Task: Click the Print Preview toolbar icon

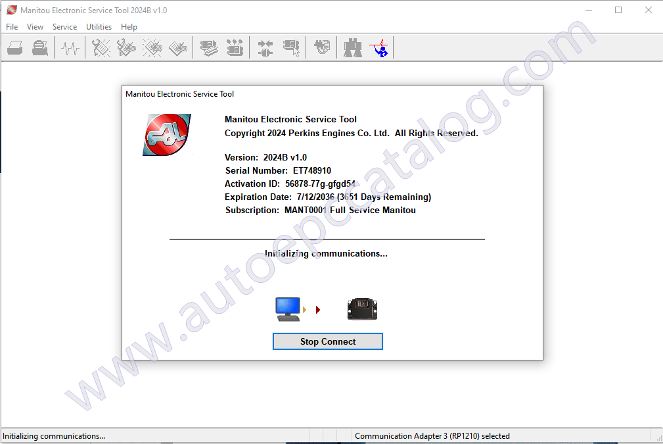Action: coord(40,48)
